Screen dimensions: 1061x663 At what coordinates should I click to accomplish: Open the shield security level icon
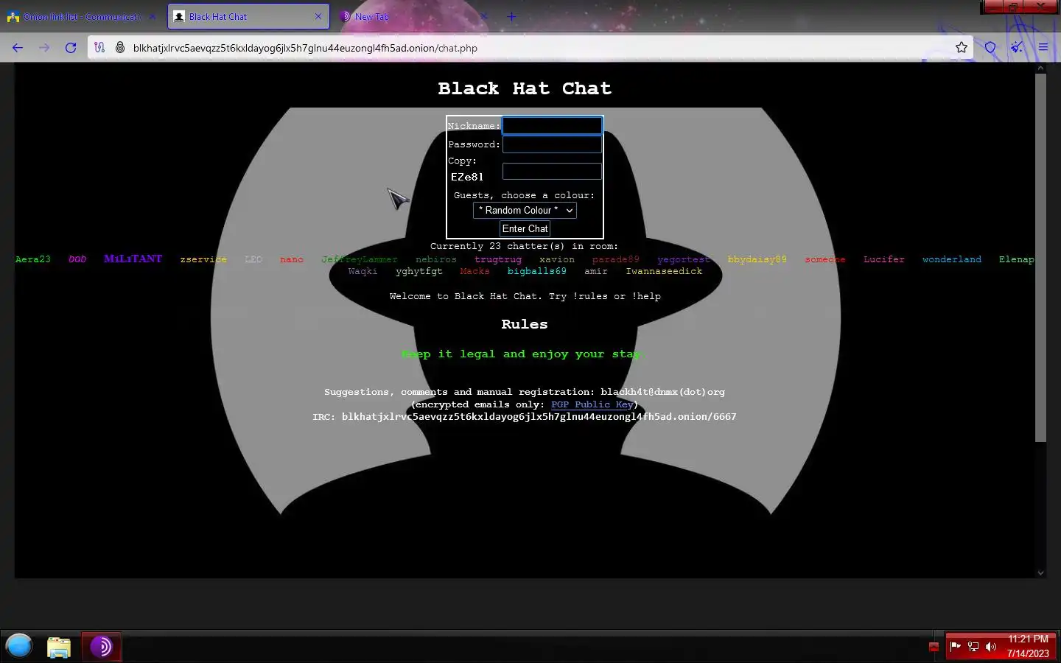coord(990,48)
